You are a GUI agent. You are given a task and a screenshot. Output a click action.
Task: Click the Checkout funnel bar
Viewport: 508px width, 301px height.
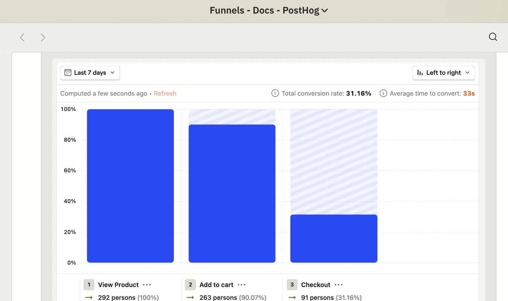[x=333, y=238]
